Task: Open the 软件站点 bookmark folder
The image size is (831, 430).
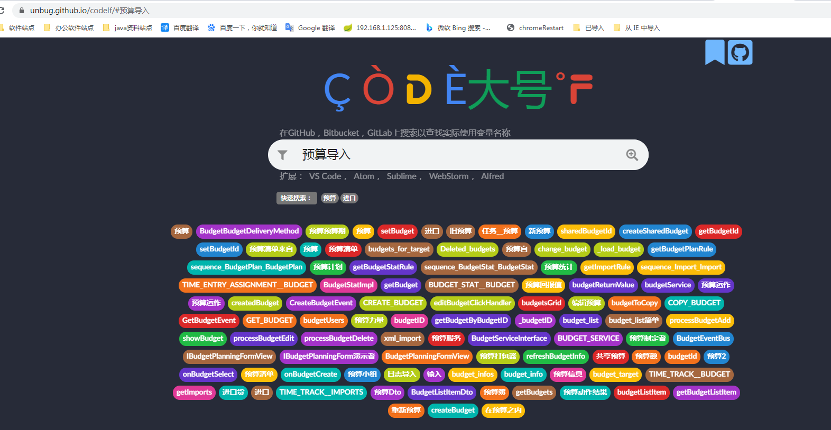Action: click(17, 27)
